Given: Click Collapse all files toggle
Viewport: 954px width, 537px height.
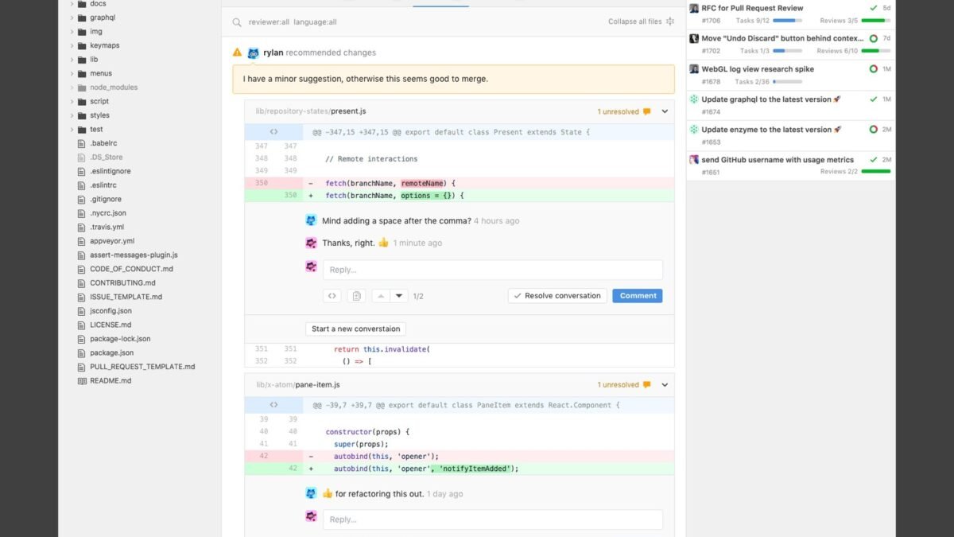Looking at the screenshot, I should (642, 21).
